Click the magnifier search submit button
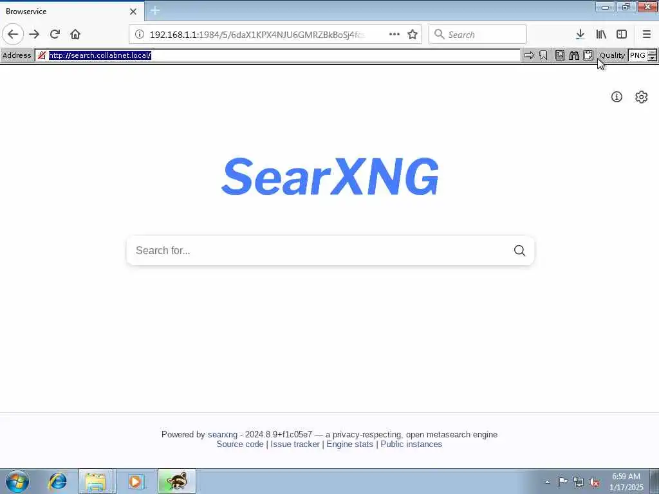The width and height of the screenshot is (659, 494). point(519,250)
